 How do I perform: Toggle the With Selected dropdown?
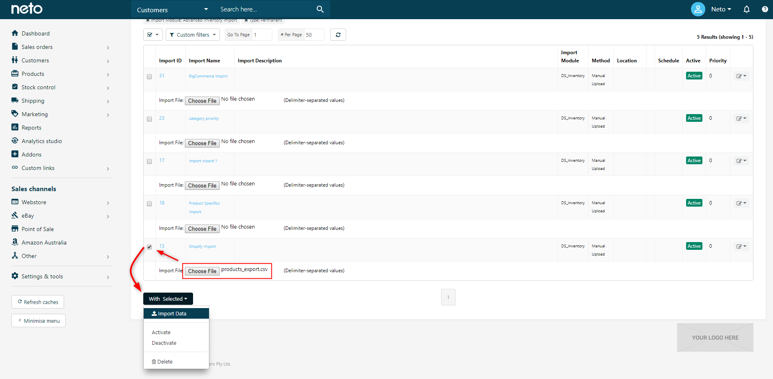[168, 299]
